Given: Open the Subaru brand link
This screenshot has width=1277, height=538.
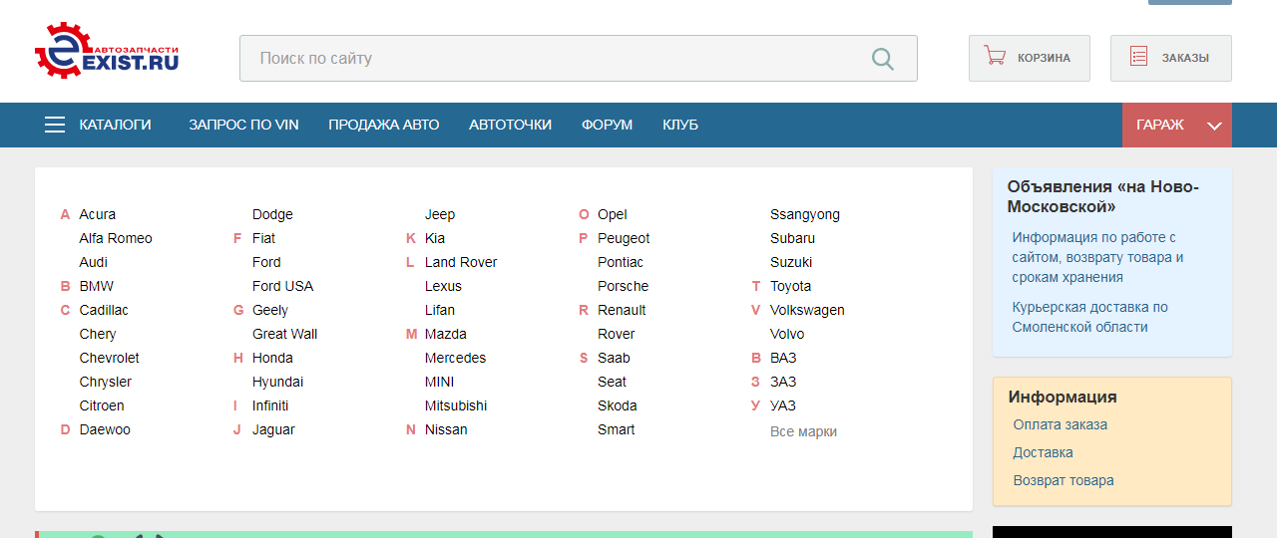Looking at the screenshot, I should 792,238.
